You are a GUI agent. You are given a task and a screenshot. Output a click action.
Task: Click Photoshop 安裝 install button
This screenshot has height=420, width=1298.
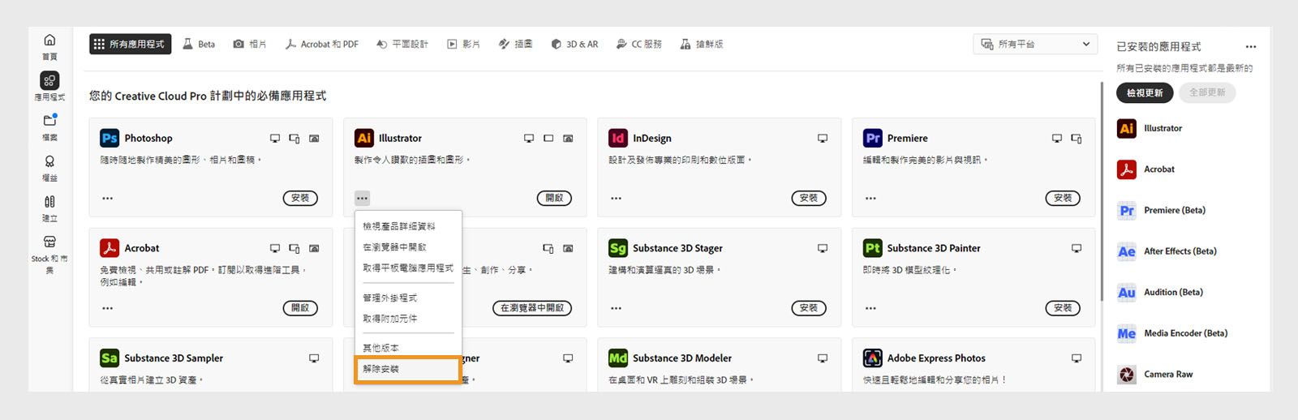tap(300, 198)
